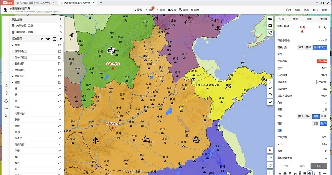
Task: Select the polygon drawing tool
Action: pyautogui.click(x=270, y=95)
